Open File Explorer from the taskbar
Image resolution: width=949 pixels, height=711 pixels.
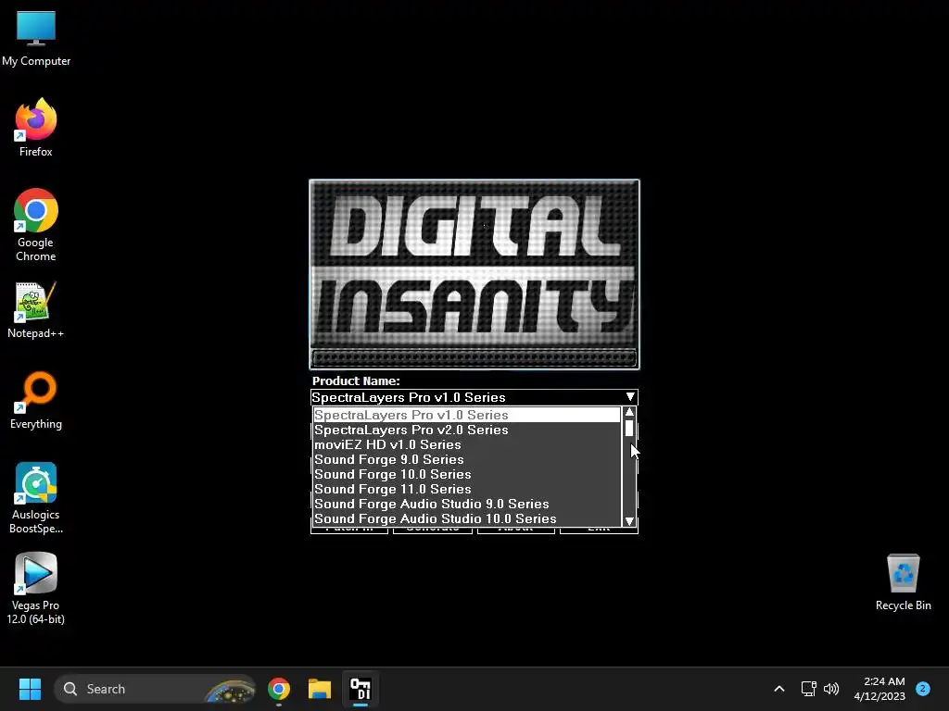(x=320, y=689)
